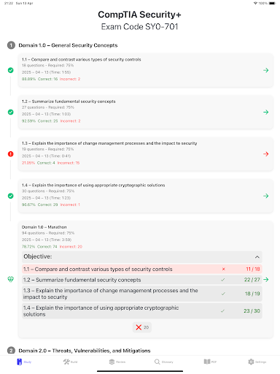Tap the green checkmark status for objective 1.2
This screenshot has width=280, height=374.
(x=10, y=112)
